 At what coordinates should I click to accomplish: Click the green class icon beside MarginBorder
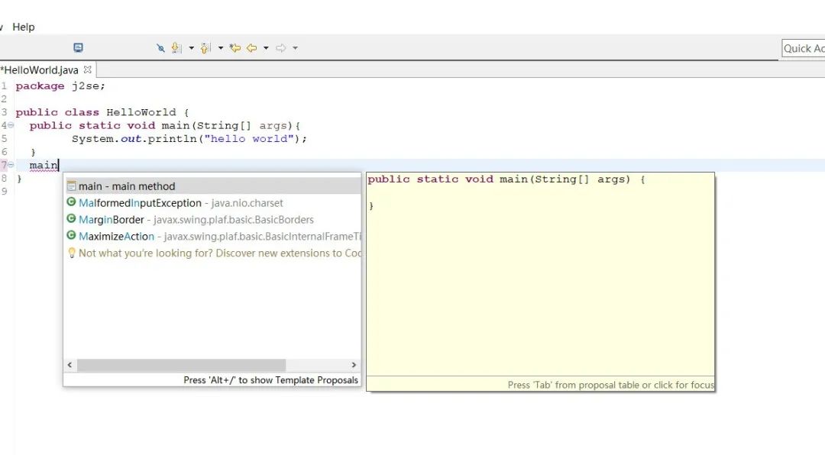pyautogui.click(x=70, y=219)
